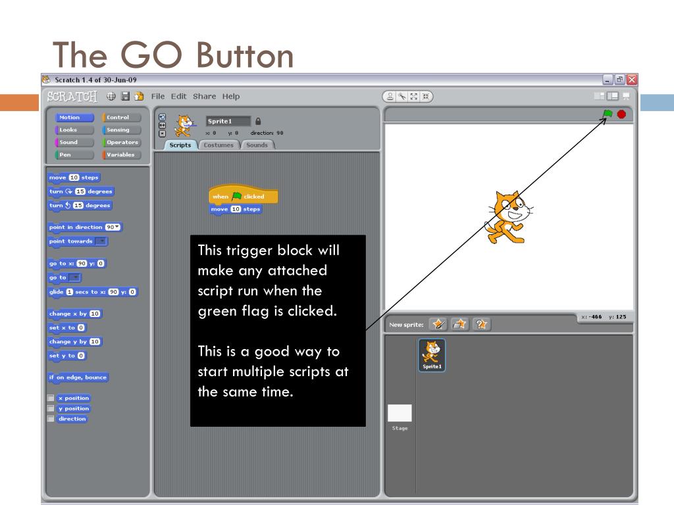Image resolution: width=674 pixels, height=505 pixels.
Task: Toggle the x position checkbox
Action: pyautogui.click(x=51, y=398)
